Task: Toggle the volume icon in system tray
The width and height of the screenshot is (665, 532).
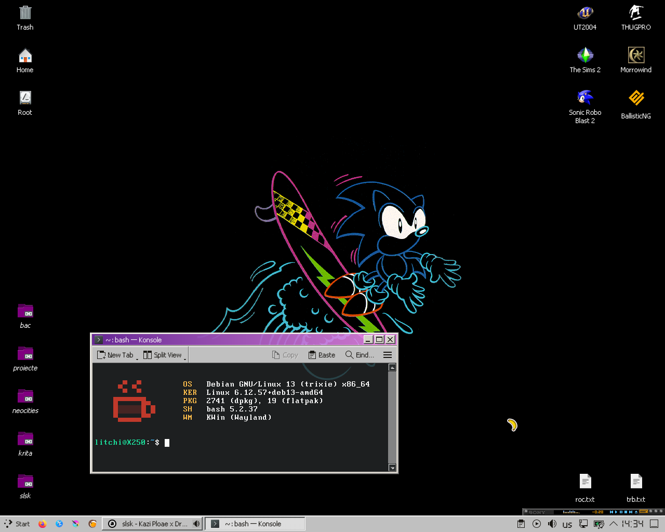Action: [x=552, y=524]
